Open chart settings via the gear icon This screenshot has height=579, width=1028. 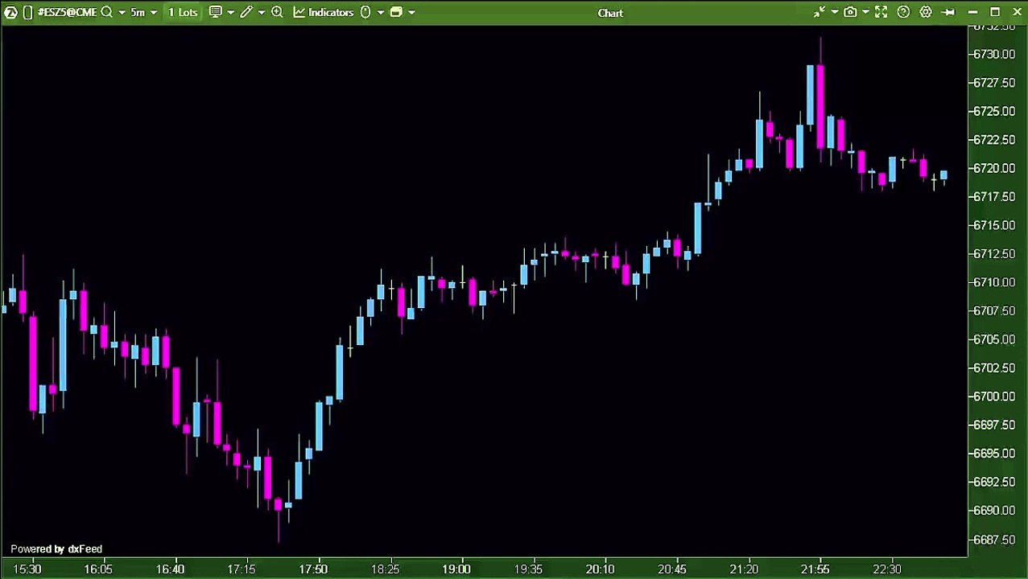pyautogui.click(x=926, y=12)
